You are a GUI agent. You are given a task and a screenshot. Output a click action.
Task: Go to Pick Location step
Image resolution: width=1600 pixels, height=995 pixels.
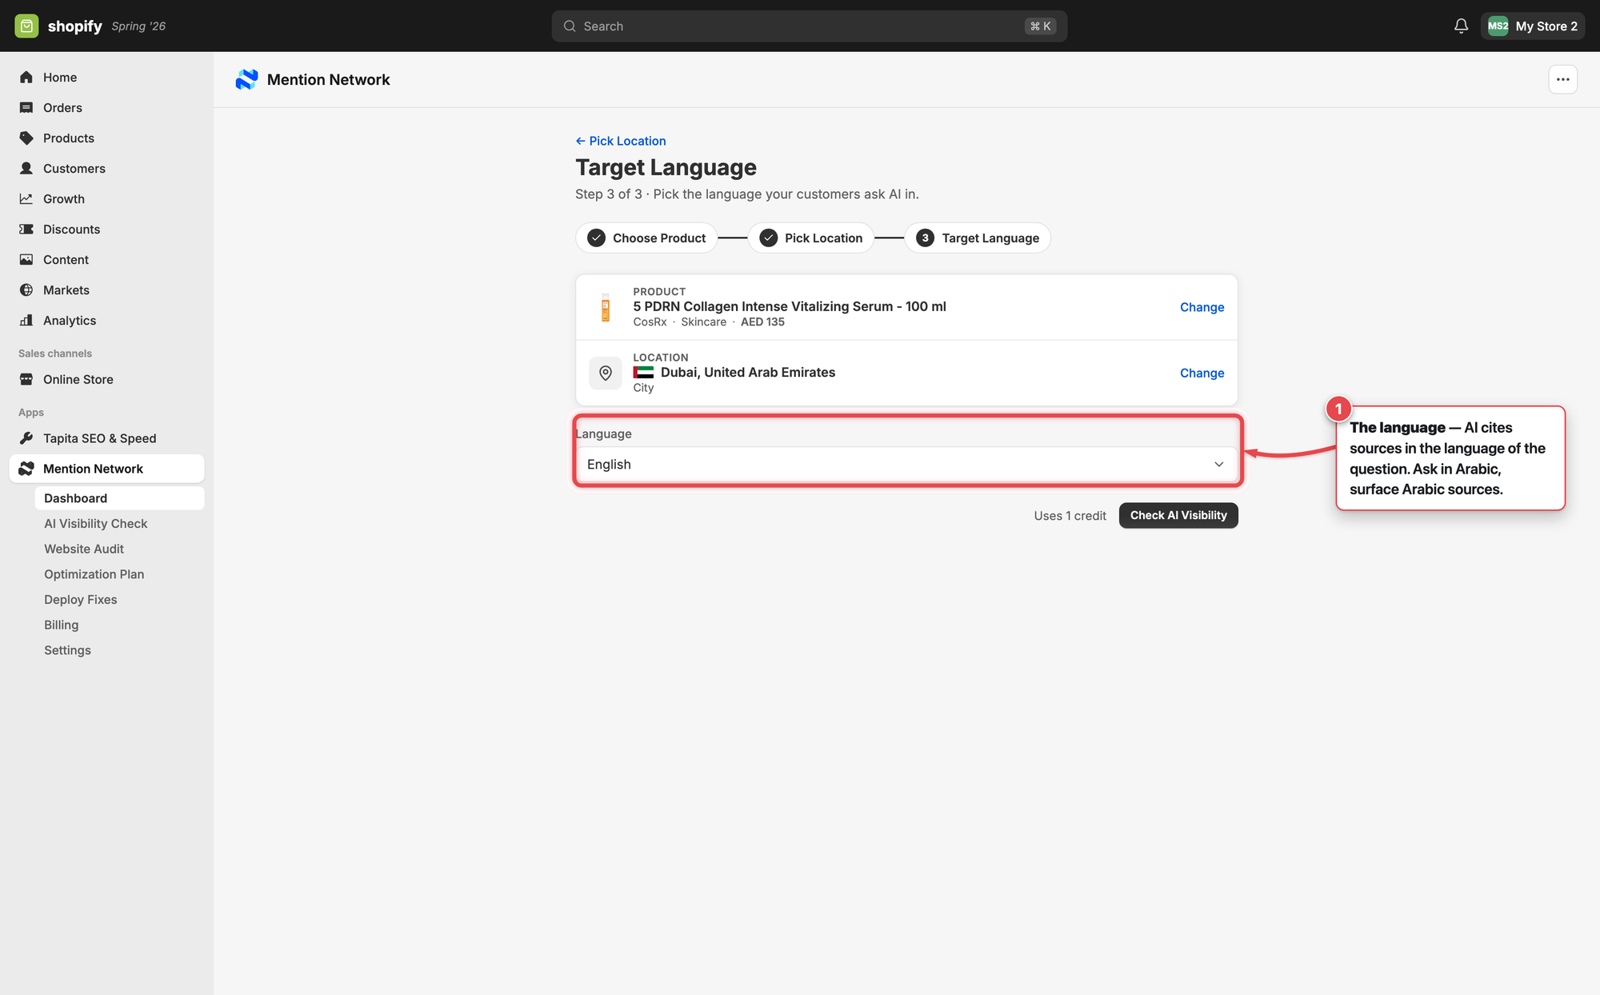[x=810, y=238]
